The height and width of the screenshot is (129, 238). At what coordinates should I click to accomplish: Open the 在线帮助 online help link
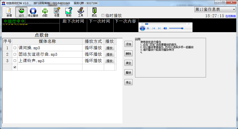[x=230, y=16]
